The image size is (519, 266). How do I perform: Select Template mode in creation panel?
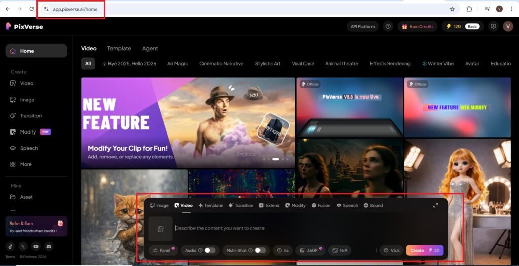(x=210, y=205)
